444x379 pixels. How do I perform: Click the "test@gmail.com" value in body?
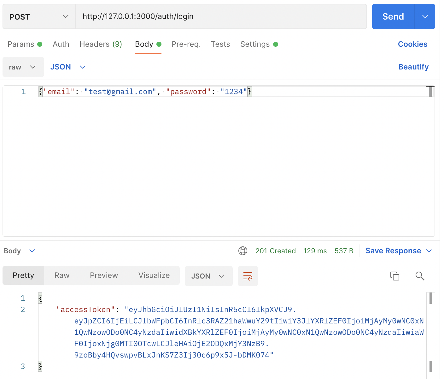(120, 92)
